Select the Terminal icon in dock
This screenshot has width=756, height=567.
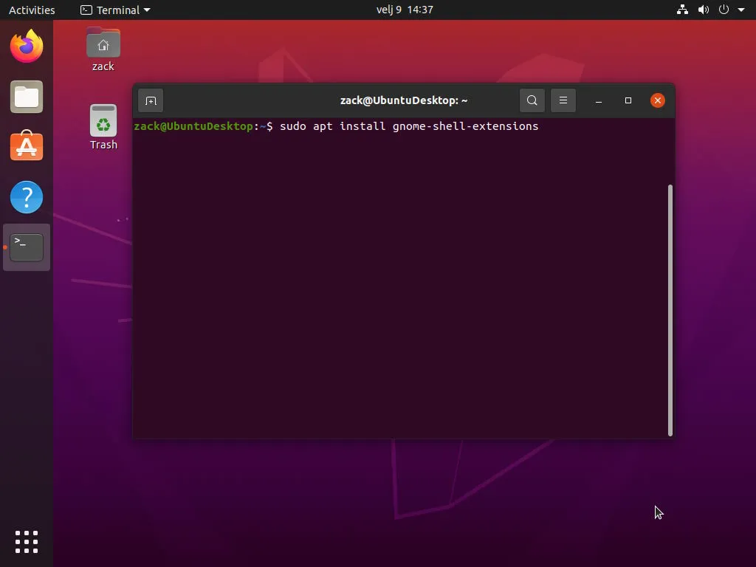pos(27,247)
